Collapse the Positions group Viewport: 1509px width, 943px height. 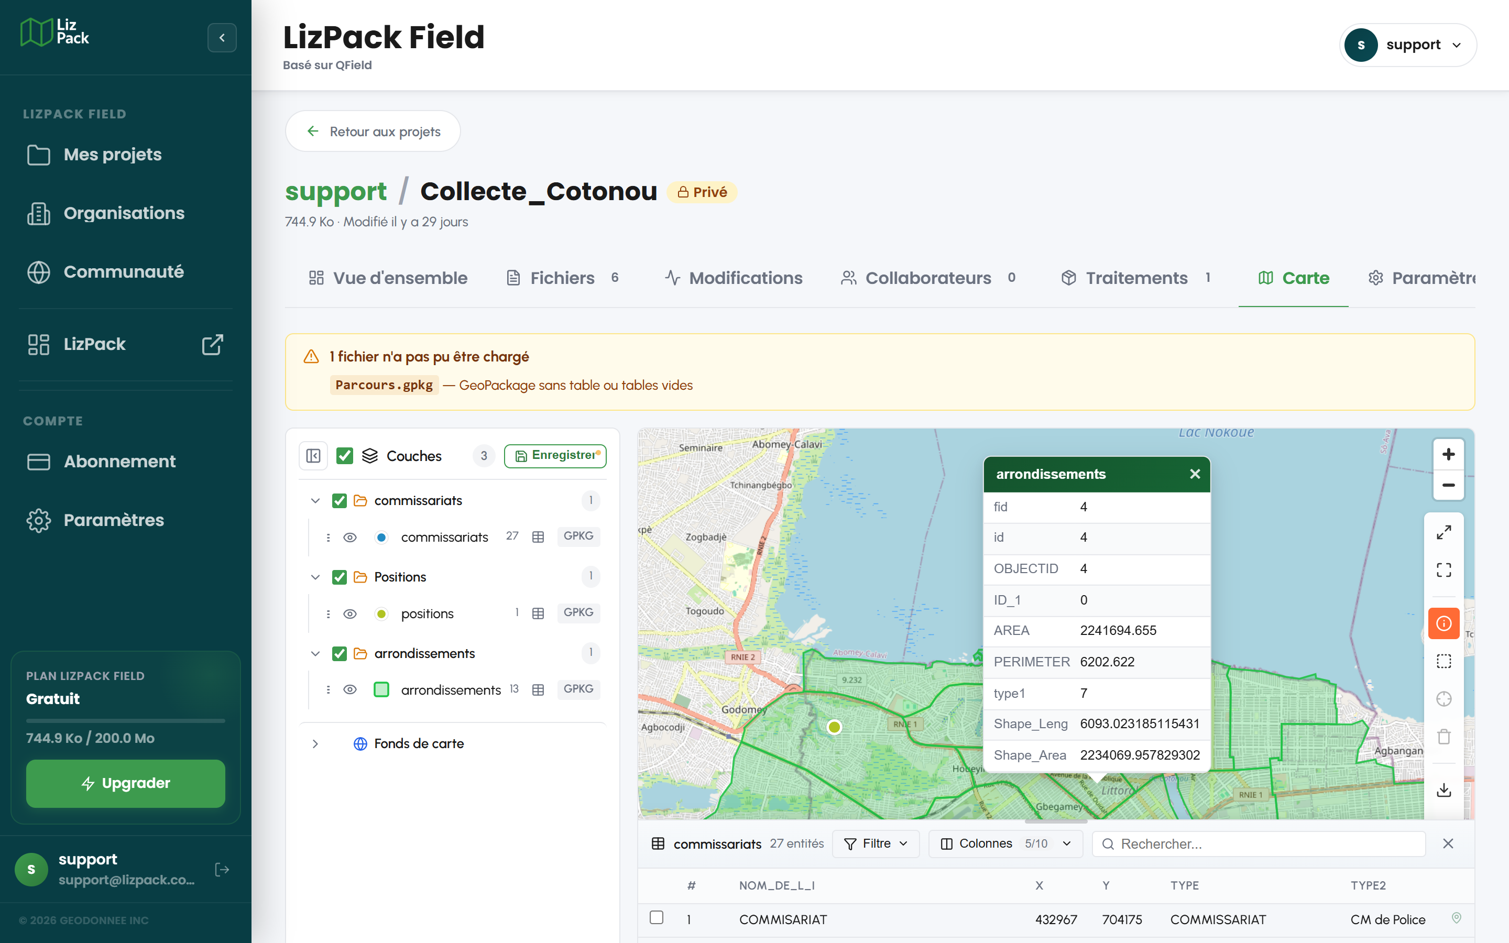click(x=315, y=577)
